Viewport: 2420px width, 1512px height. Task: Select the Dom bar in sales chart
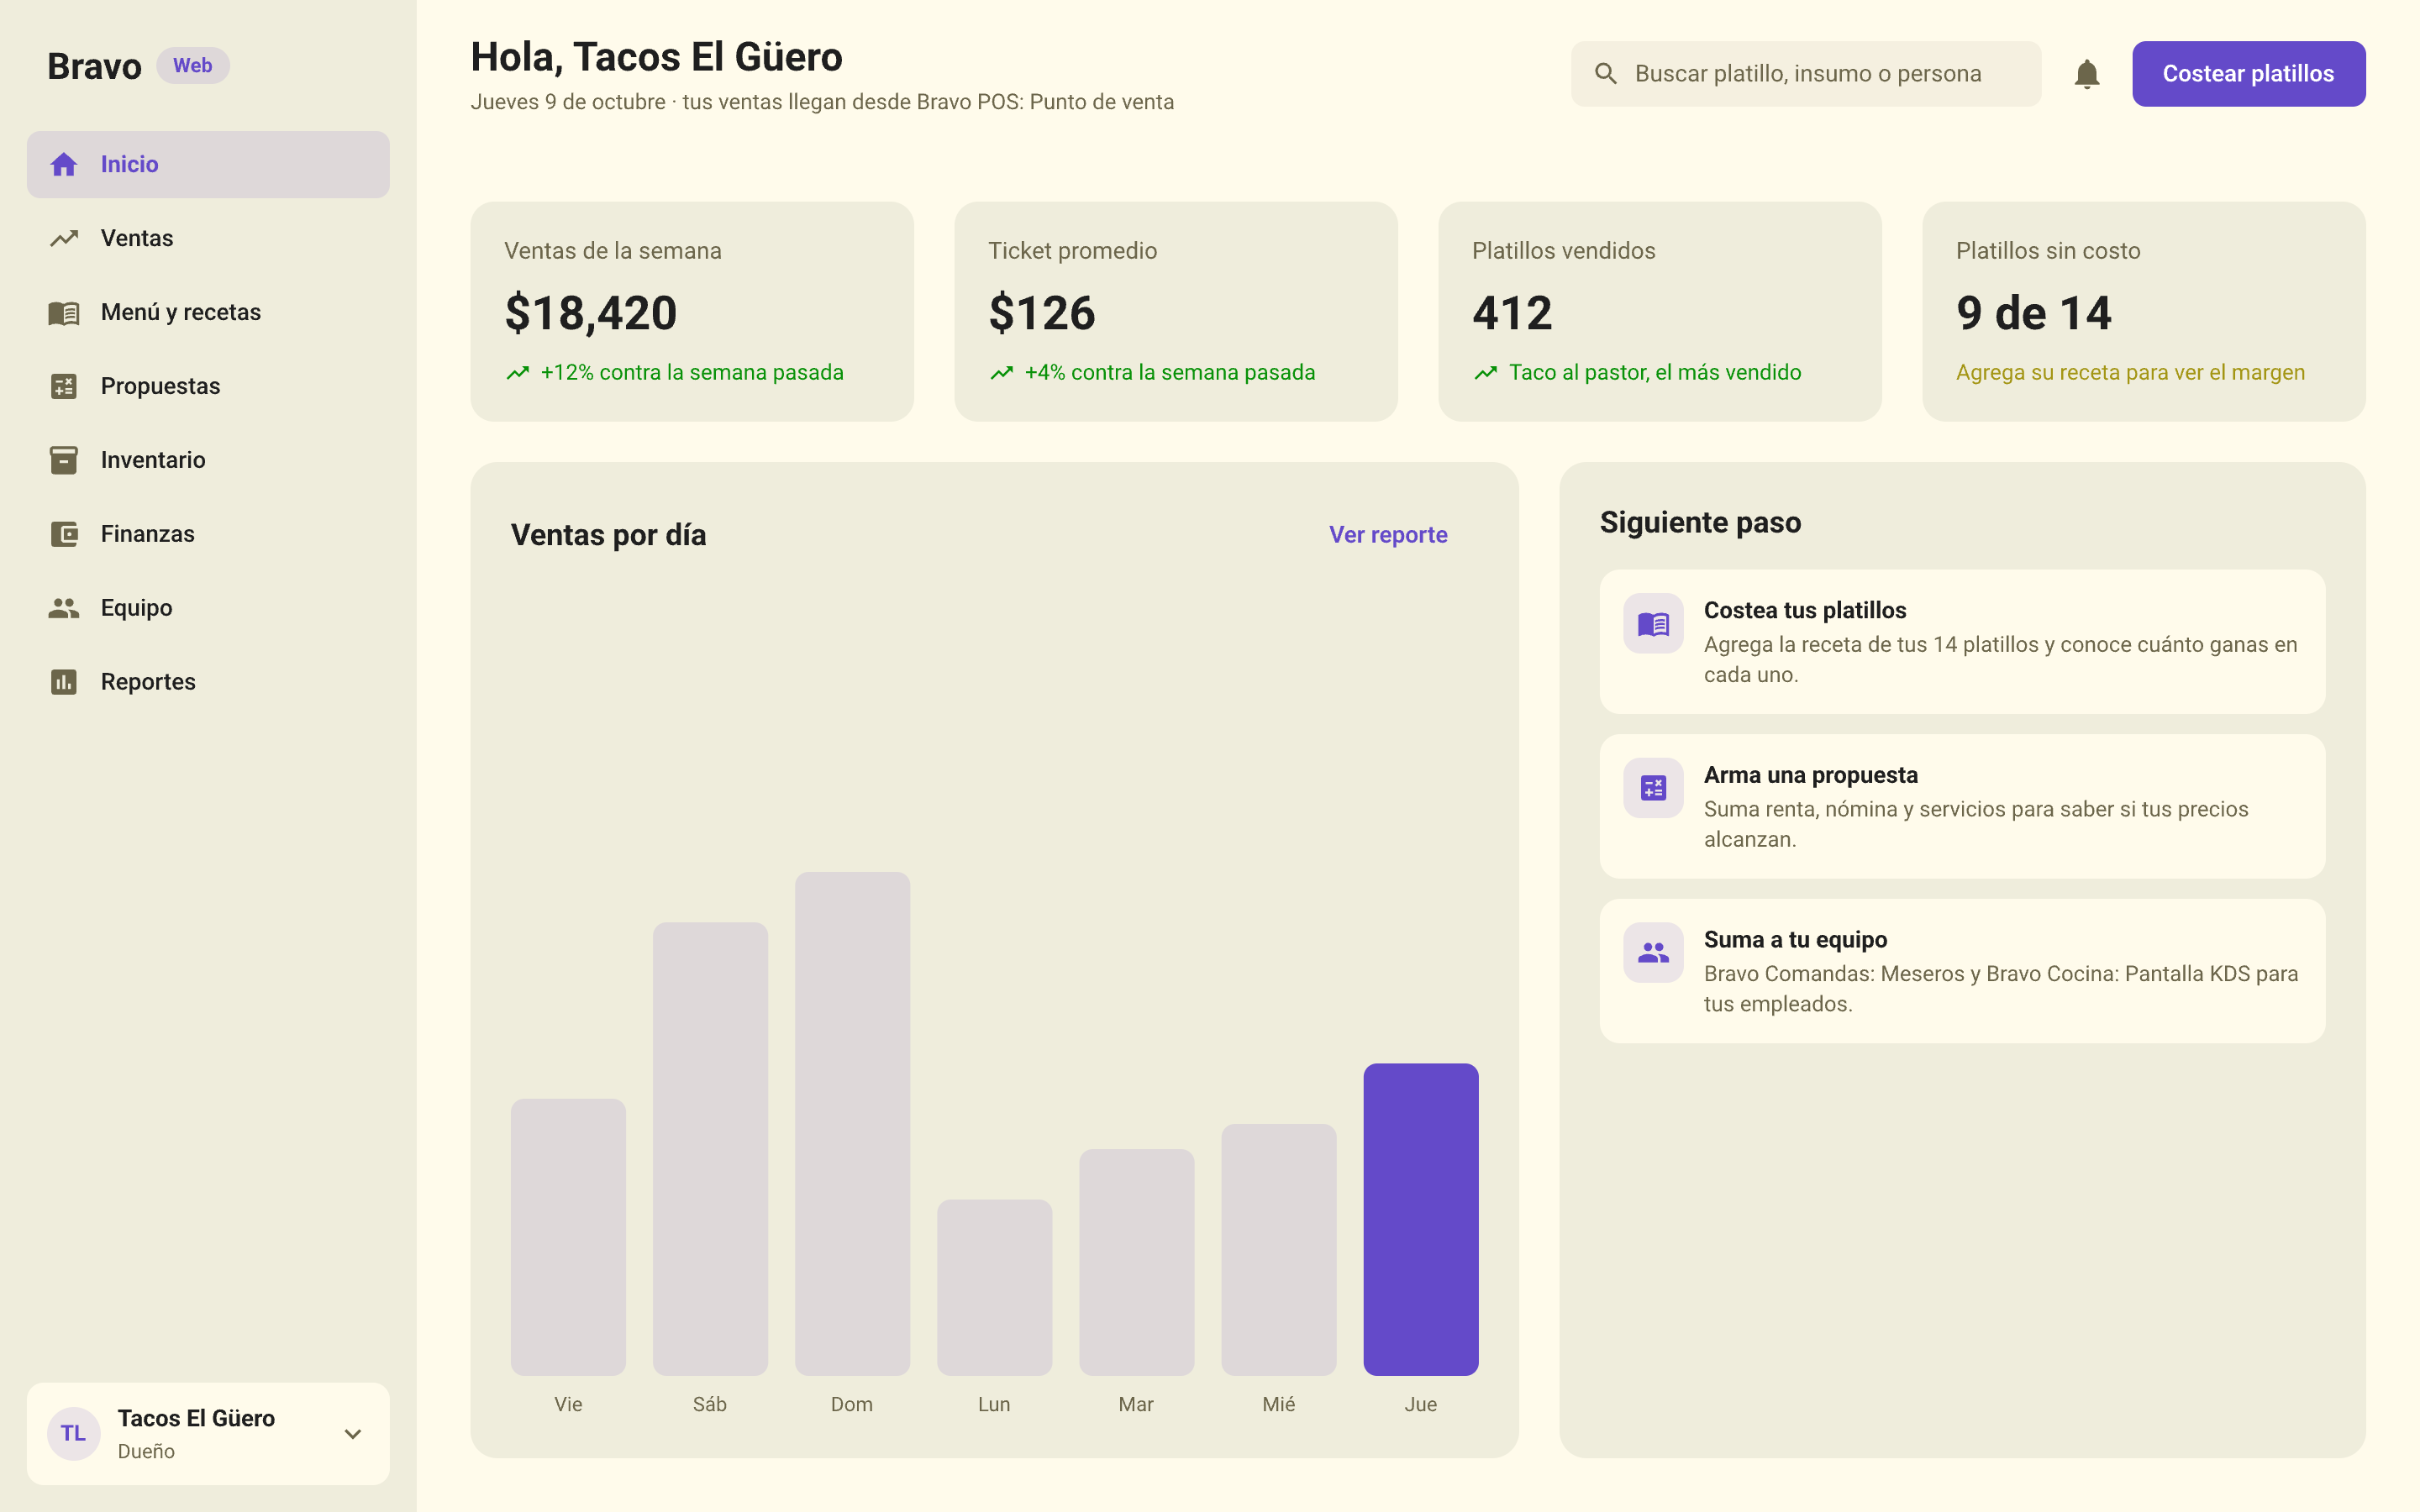click(x=852, y=1123)
